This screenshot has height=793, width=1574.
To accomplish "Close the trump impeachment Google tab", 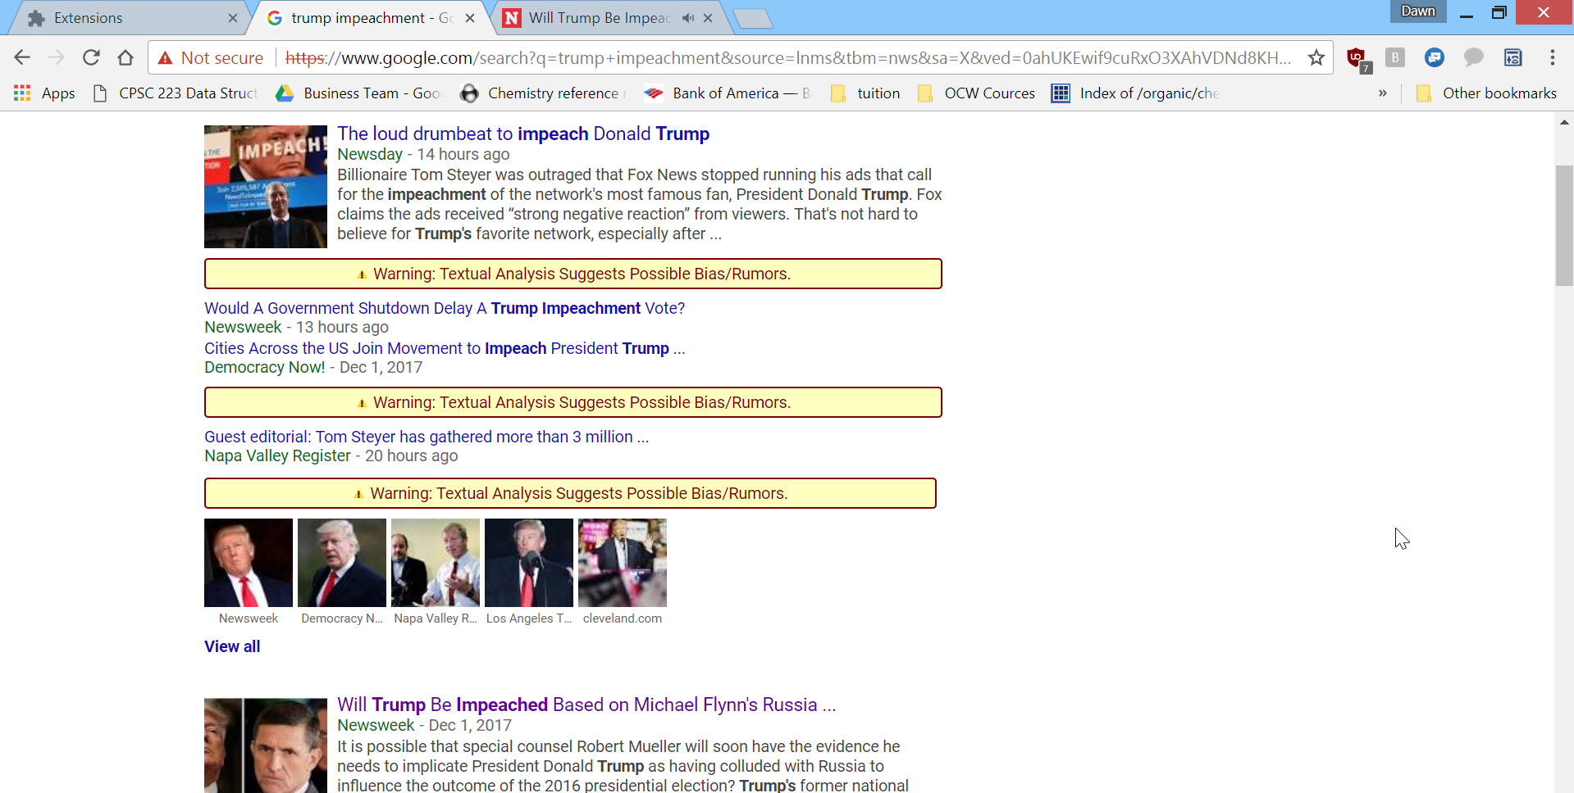I will (x=470, y=18).
